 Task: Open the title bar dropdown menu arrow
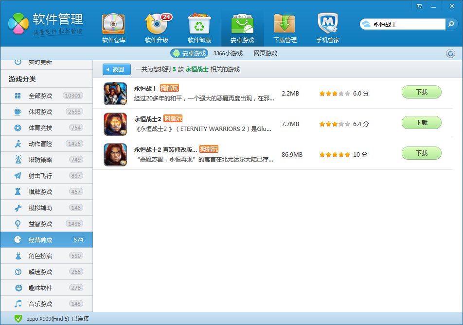point(419,6)
